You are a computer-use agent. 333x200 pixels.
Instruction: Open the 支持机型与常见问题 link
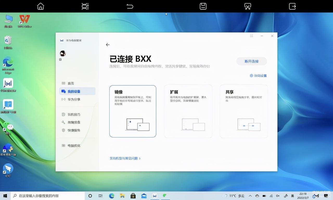pyautogui.click(x=125, y=158)
